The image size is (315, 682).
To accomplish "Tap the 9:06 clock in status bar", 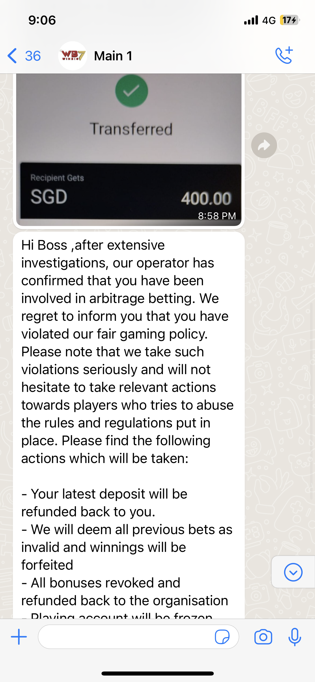I will 42,20.
